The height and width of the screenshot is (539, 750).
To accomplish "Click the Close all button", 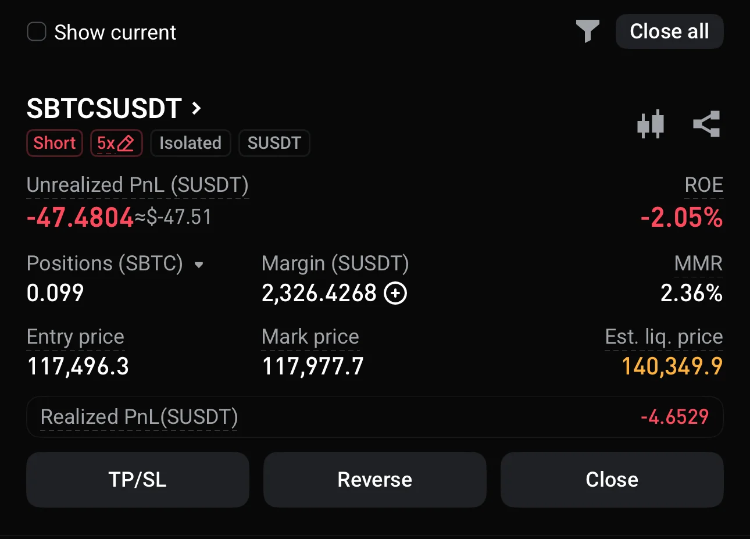I will (669, 31).
